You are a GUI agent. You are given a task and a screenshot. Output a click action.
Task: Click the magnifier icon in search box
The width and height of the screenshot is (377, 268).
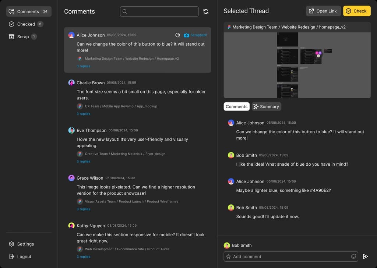124,11
